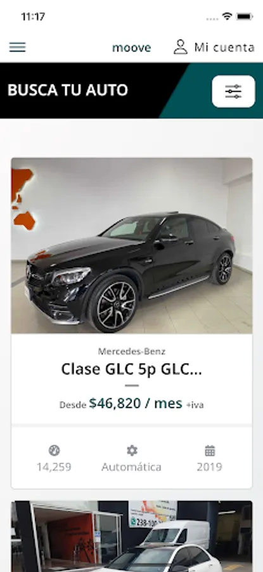Tap the Wi-Fi status icon

click(x=228, y=17)
